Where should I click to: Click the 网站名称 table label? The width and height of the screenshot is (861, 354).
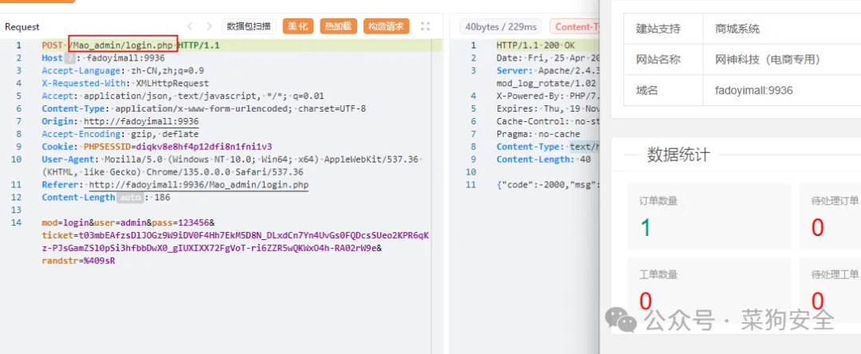(658, 59)
